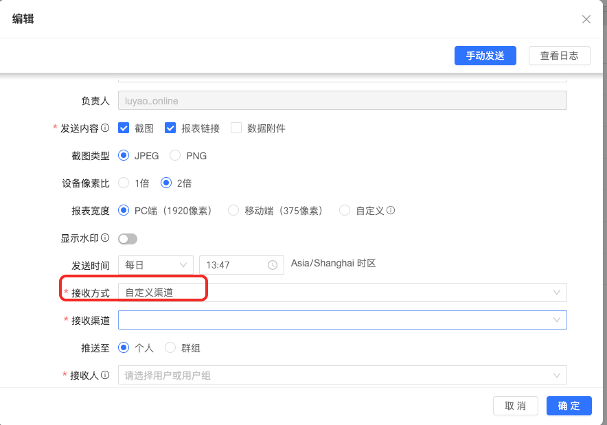The width and height of the screenshot is (607, 425).
Task: Open the 每日 frequency dropdown
Action: (x=156, y=265)
